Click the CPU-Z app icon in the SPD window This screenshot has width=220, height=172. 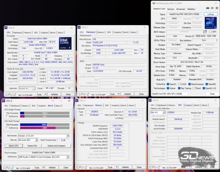(150, 100)
